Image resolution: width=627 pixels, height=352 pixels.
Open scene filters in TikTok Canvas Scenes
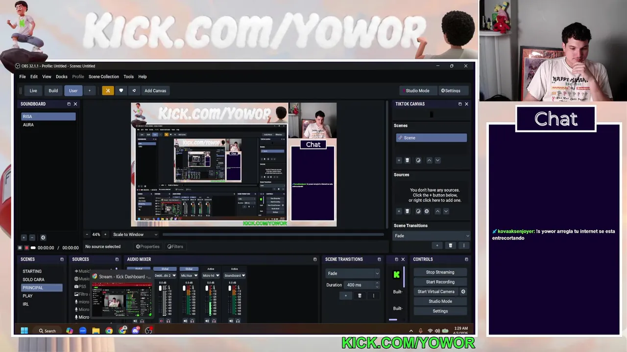coord(418,160)
